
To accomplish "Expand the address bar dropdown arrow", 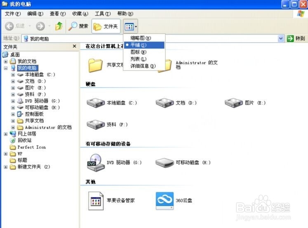I will pyautogui.click(x=281, y=38).
